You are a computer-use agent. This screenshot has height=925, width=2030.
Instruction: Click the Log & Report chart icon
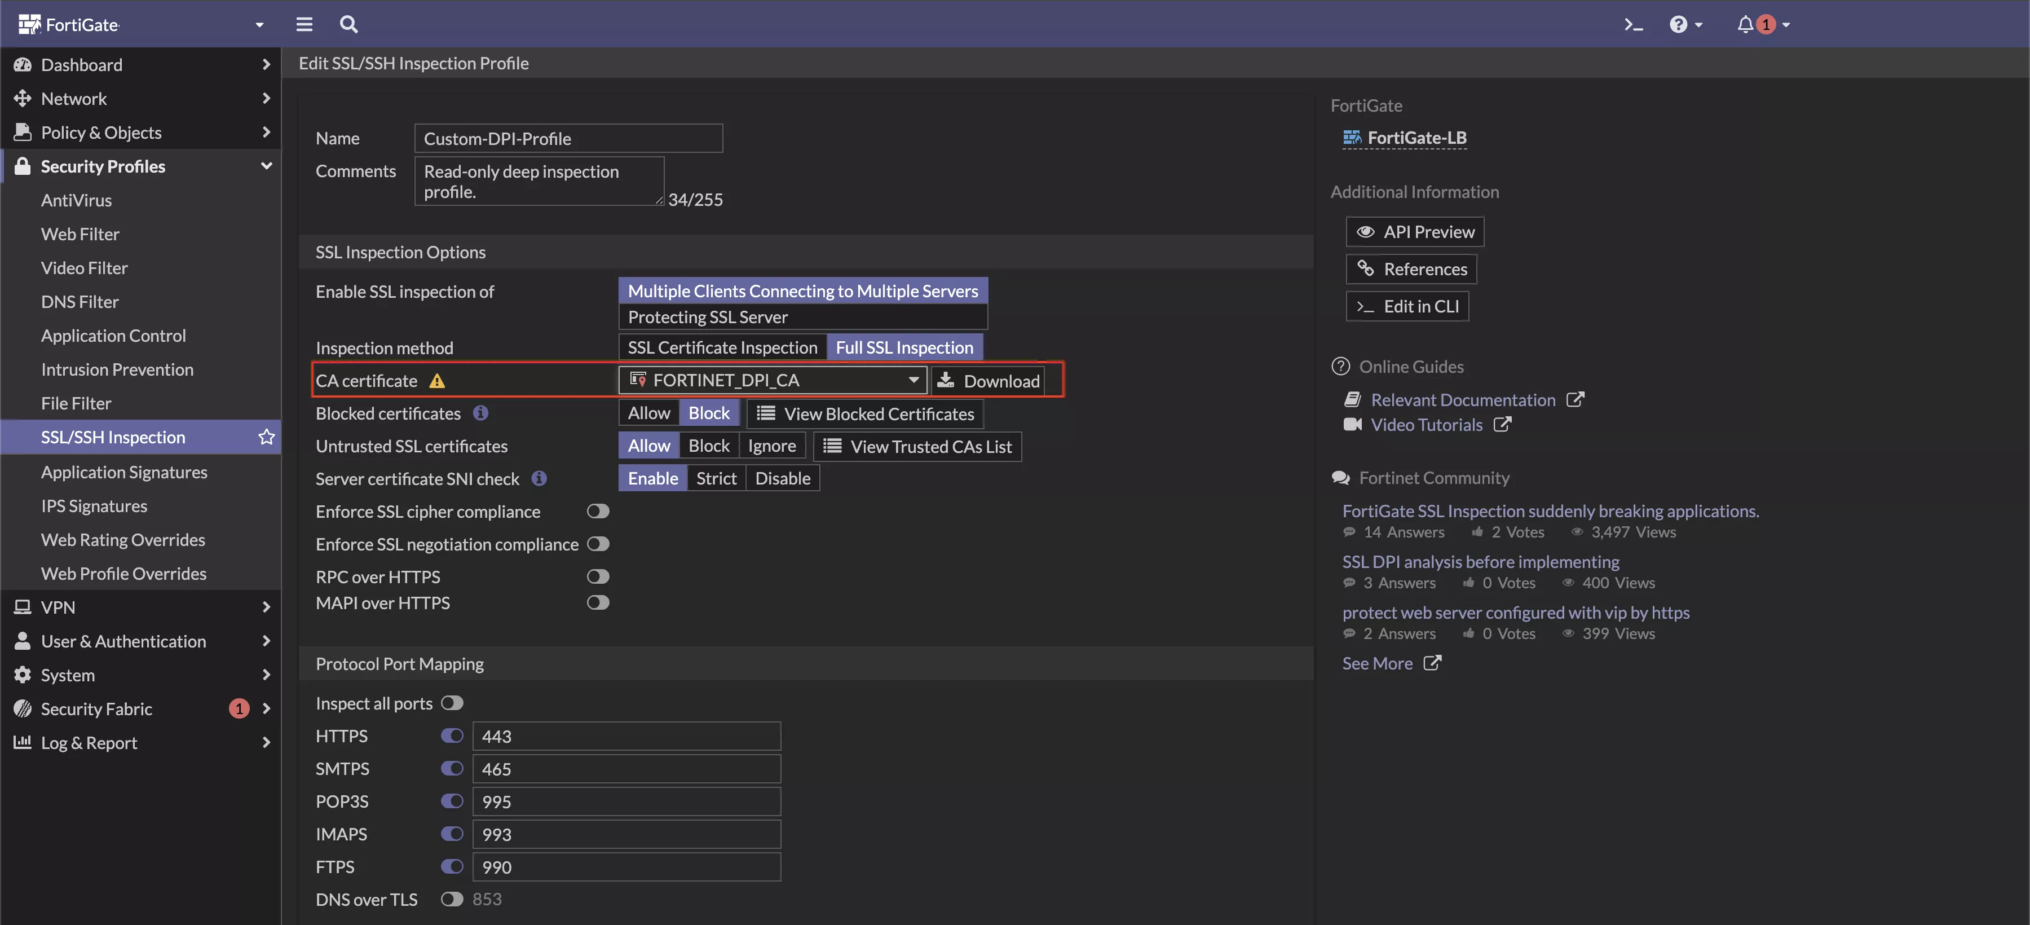click(23, 742)
